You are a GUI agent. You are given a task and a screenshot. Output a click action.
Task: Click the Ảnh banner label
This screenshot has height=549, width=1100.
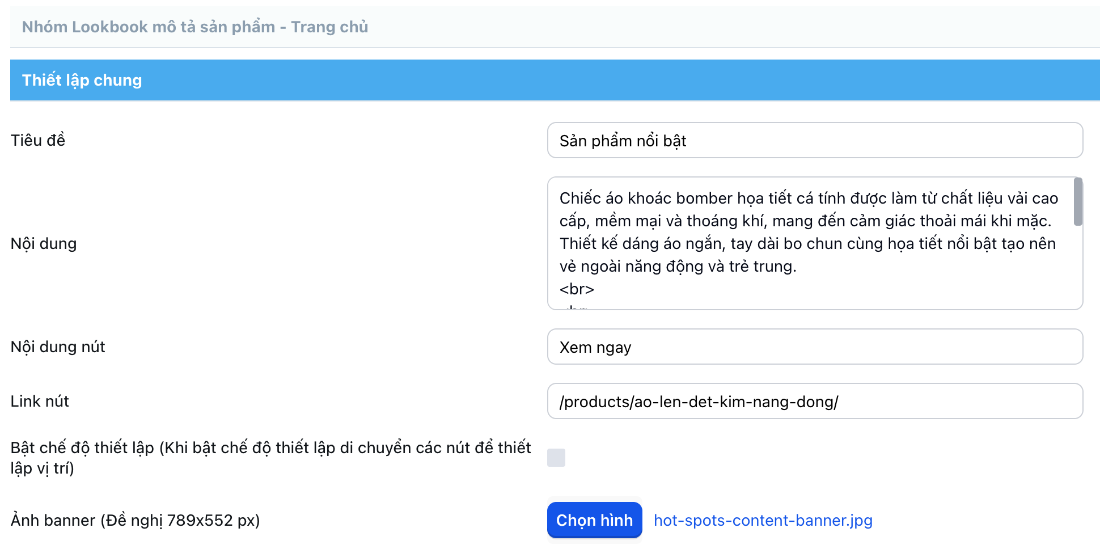(x=135, y=521)
